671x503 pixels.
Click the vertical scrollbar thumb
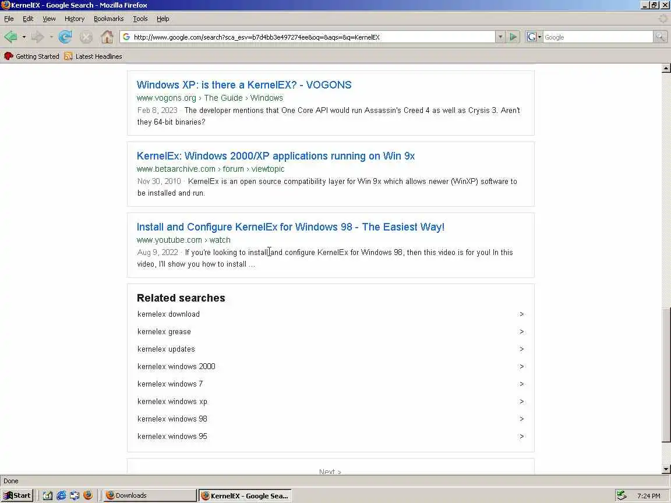[666, 375]
